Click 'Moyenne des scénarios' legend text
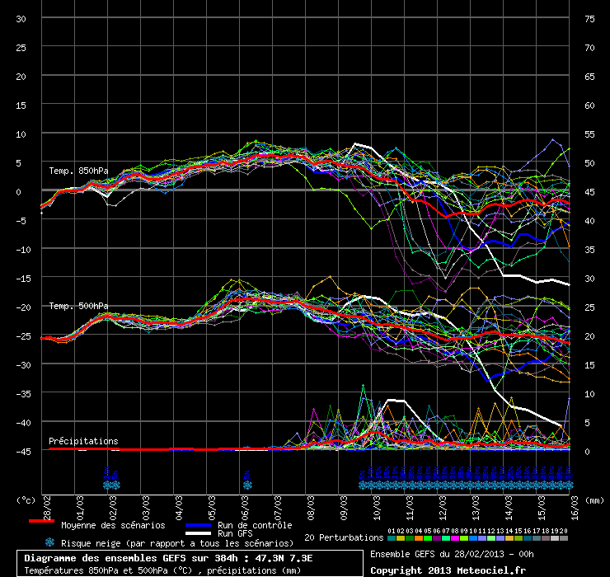 [112, 524]
